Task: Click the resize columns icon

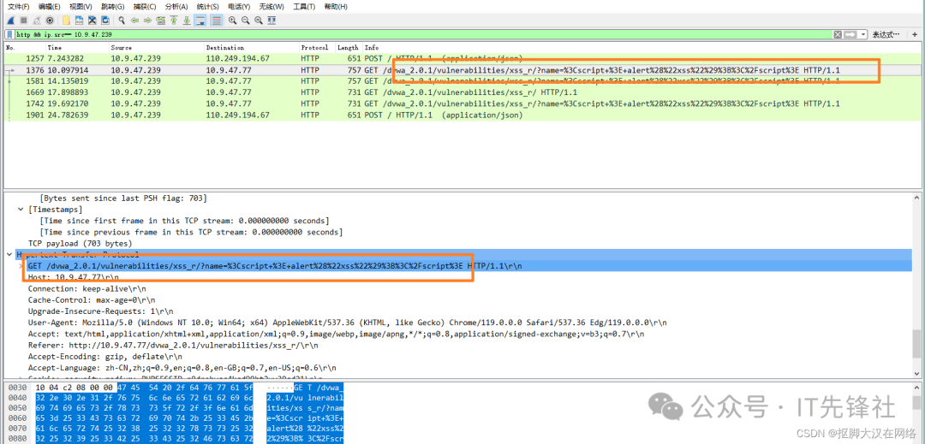Action: 272,20
